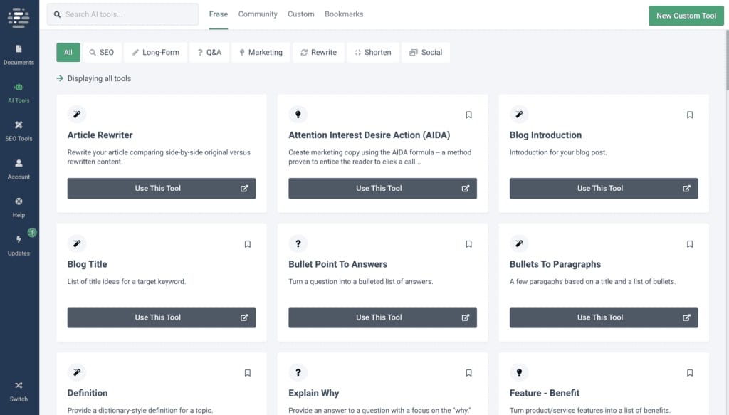Open SEO Tools in sidebar
The image size is (729, 415).
click(19, 130)
